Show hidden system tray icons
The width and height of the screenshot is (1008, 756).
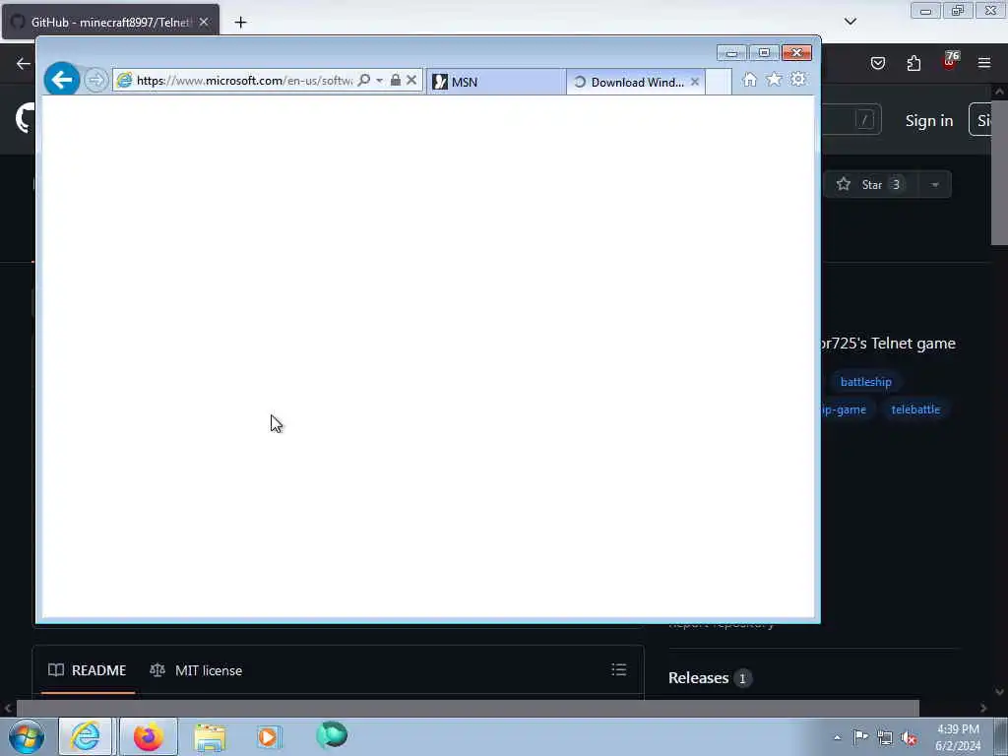click(x=837, y=738)
